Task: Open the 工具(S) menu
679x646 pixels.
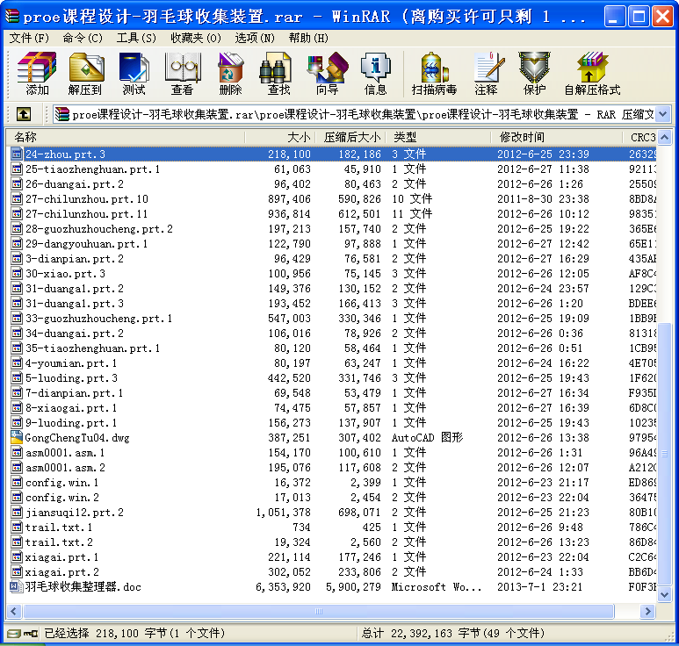Action: coord(136,38)
